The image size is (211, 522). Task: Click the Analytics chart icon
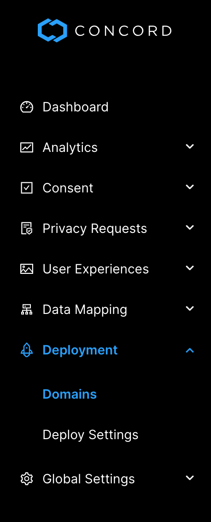click(x=27, y=147)
